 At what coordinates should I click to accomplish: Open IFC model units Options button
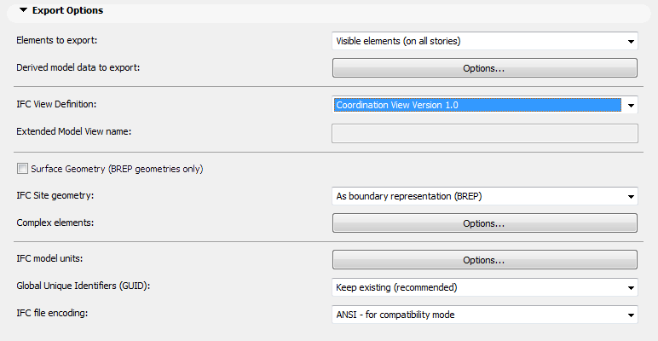click(484, 259)
